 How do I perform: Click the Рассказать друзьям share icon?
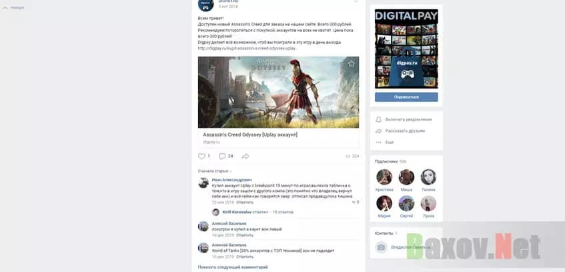379,131
